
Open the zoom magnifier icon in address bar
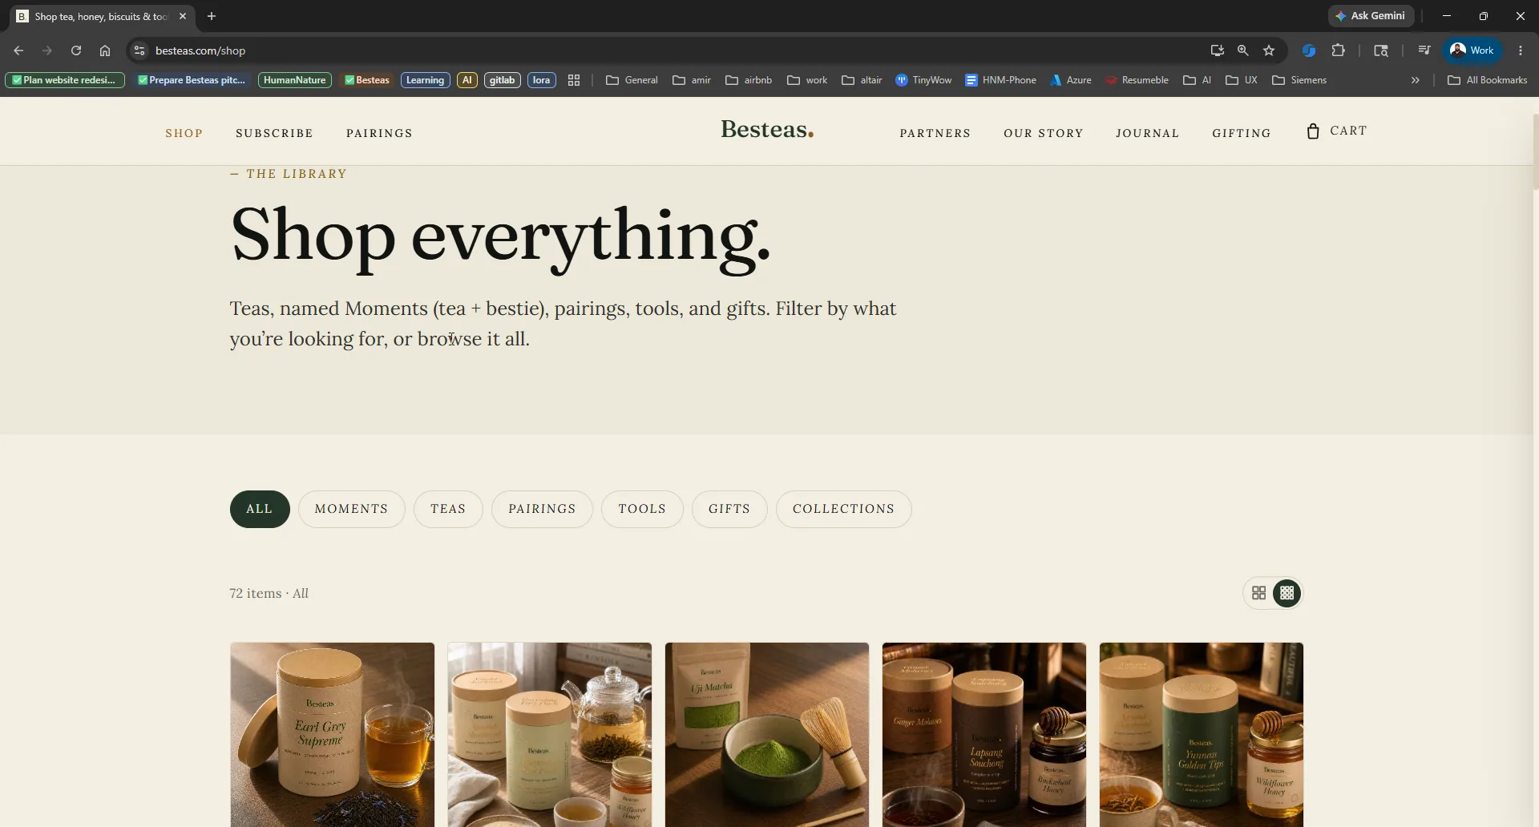(x=1243, y=50)
